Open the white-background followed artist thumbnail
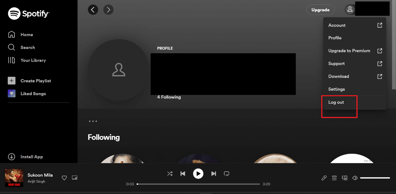 (352, 158)
